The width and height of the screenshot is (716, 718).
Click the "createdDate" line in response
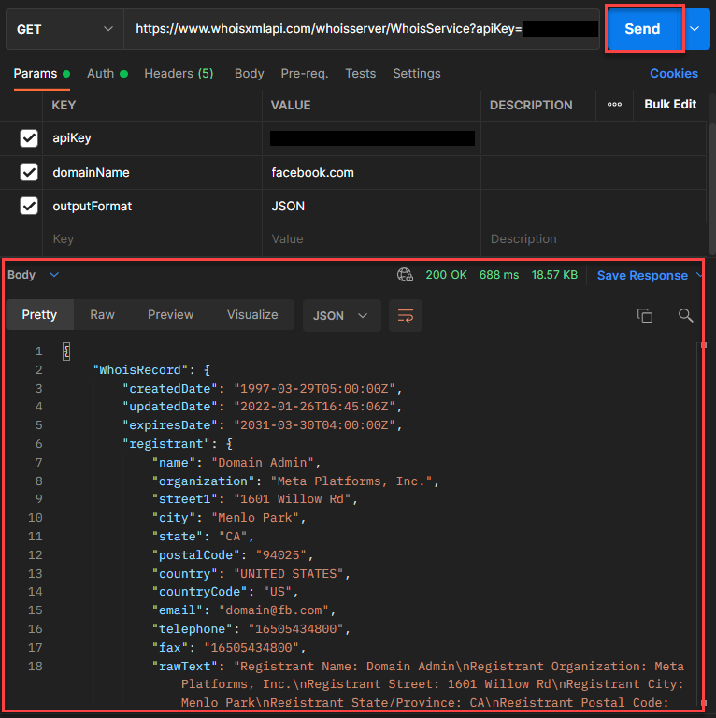(262, 389)
